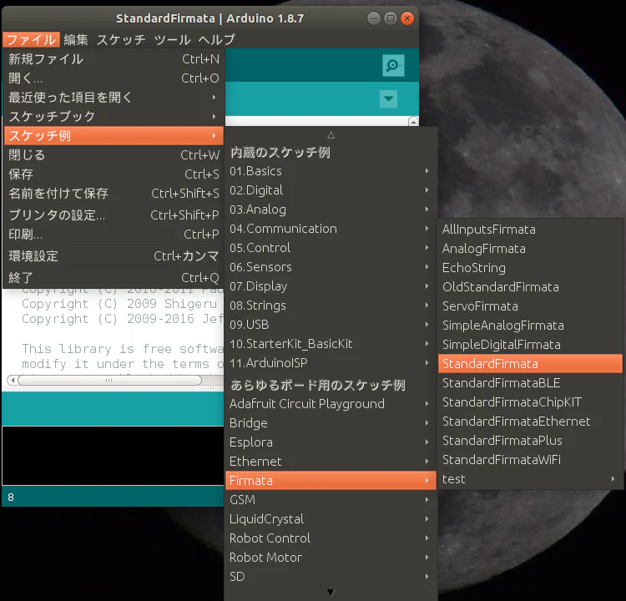Expand 最近使った項目を開く submenu

114,98
